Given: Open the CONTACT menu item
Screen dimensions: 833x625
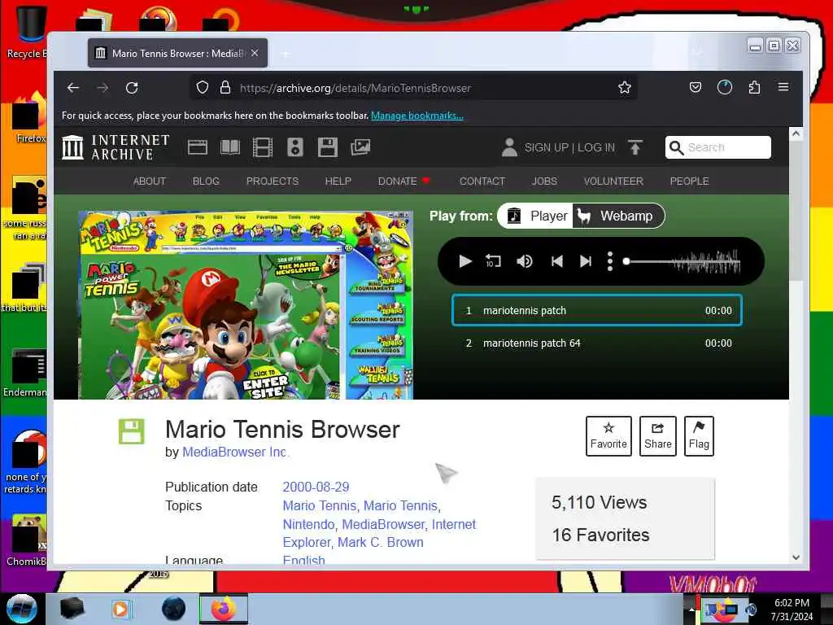Looking at the screenshot, I should pyautogui.click(x=482, y=181).
